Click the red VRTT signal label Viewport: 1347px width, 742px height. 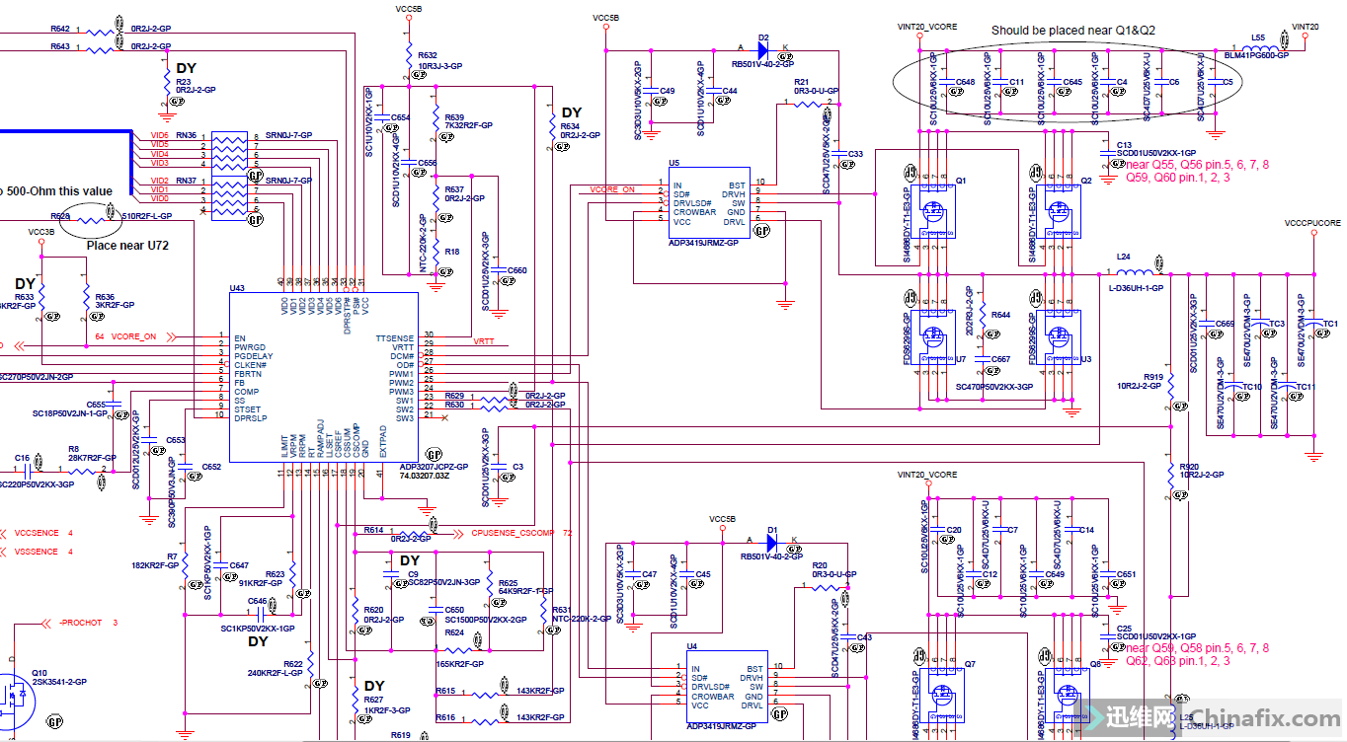484,341
